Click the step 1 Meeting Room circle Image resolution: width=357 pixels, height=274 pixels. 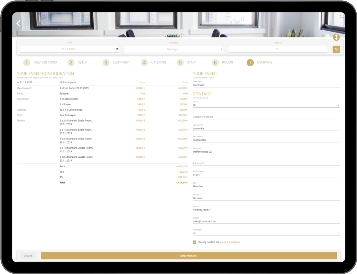[27, 62]
